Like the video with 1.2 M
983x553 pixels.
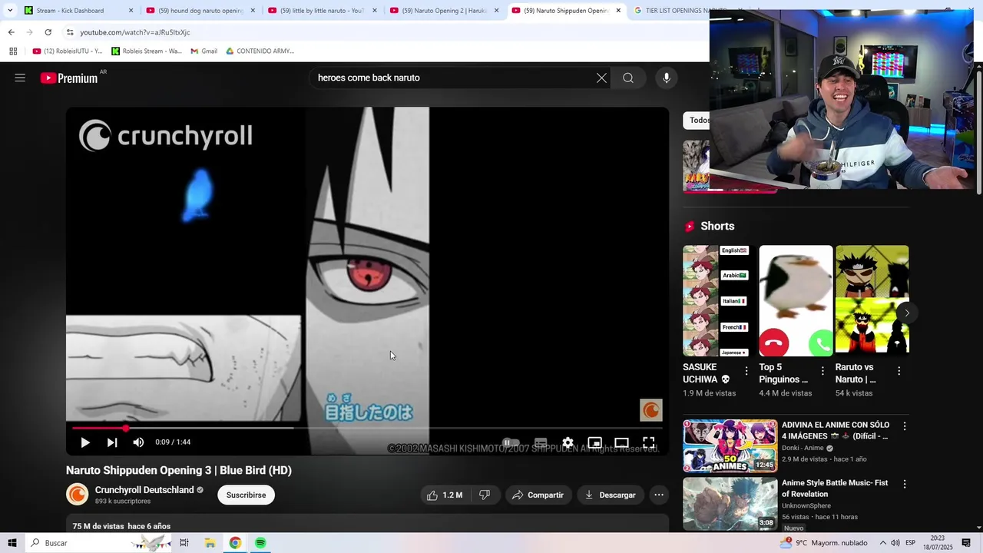tap(445, 495)
